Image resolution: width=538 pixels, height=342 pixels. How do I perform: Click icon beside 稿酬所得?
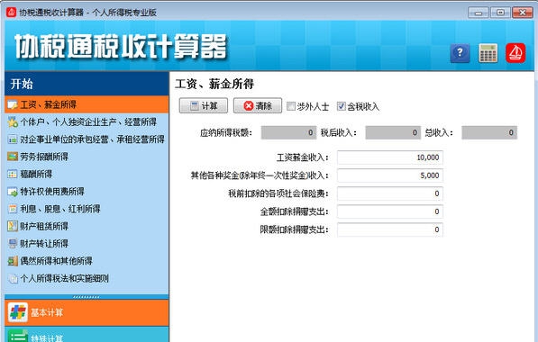point(13,174)
